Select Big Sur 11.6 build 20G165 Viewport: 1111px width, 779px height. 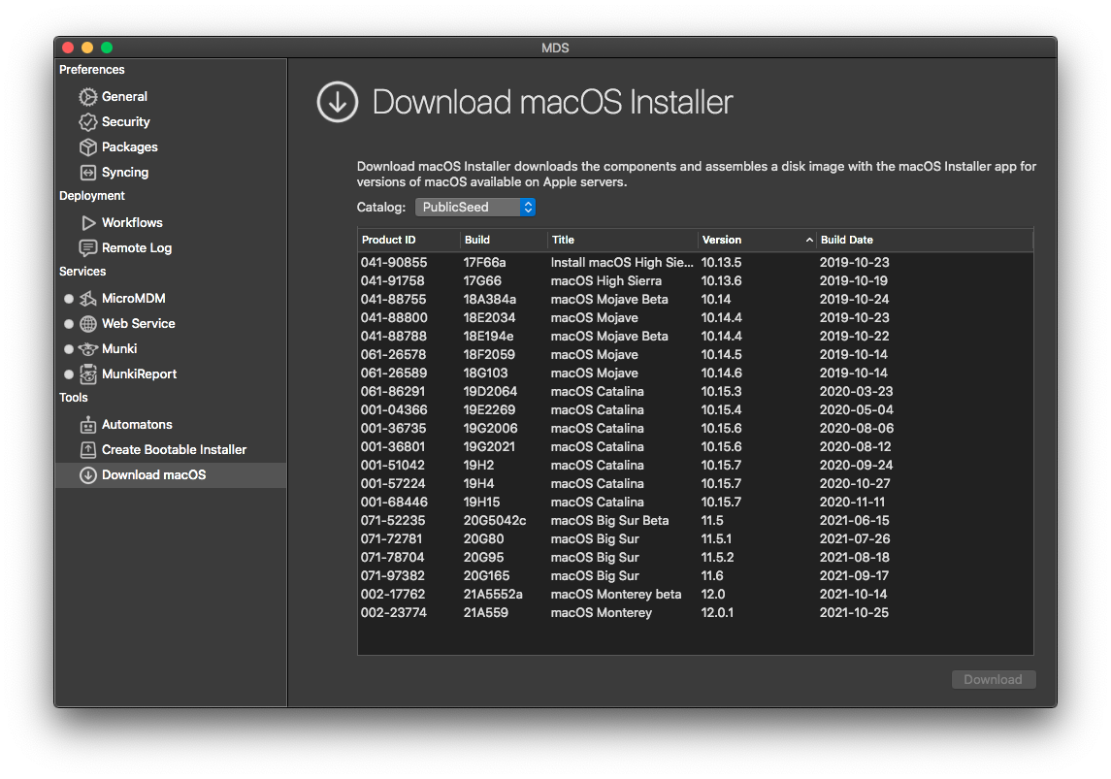click(695, 575)
